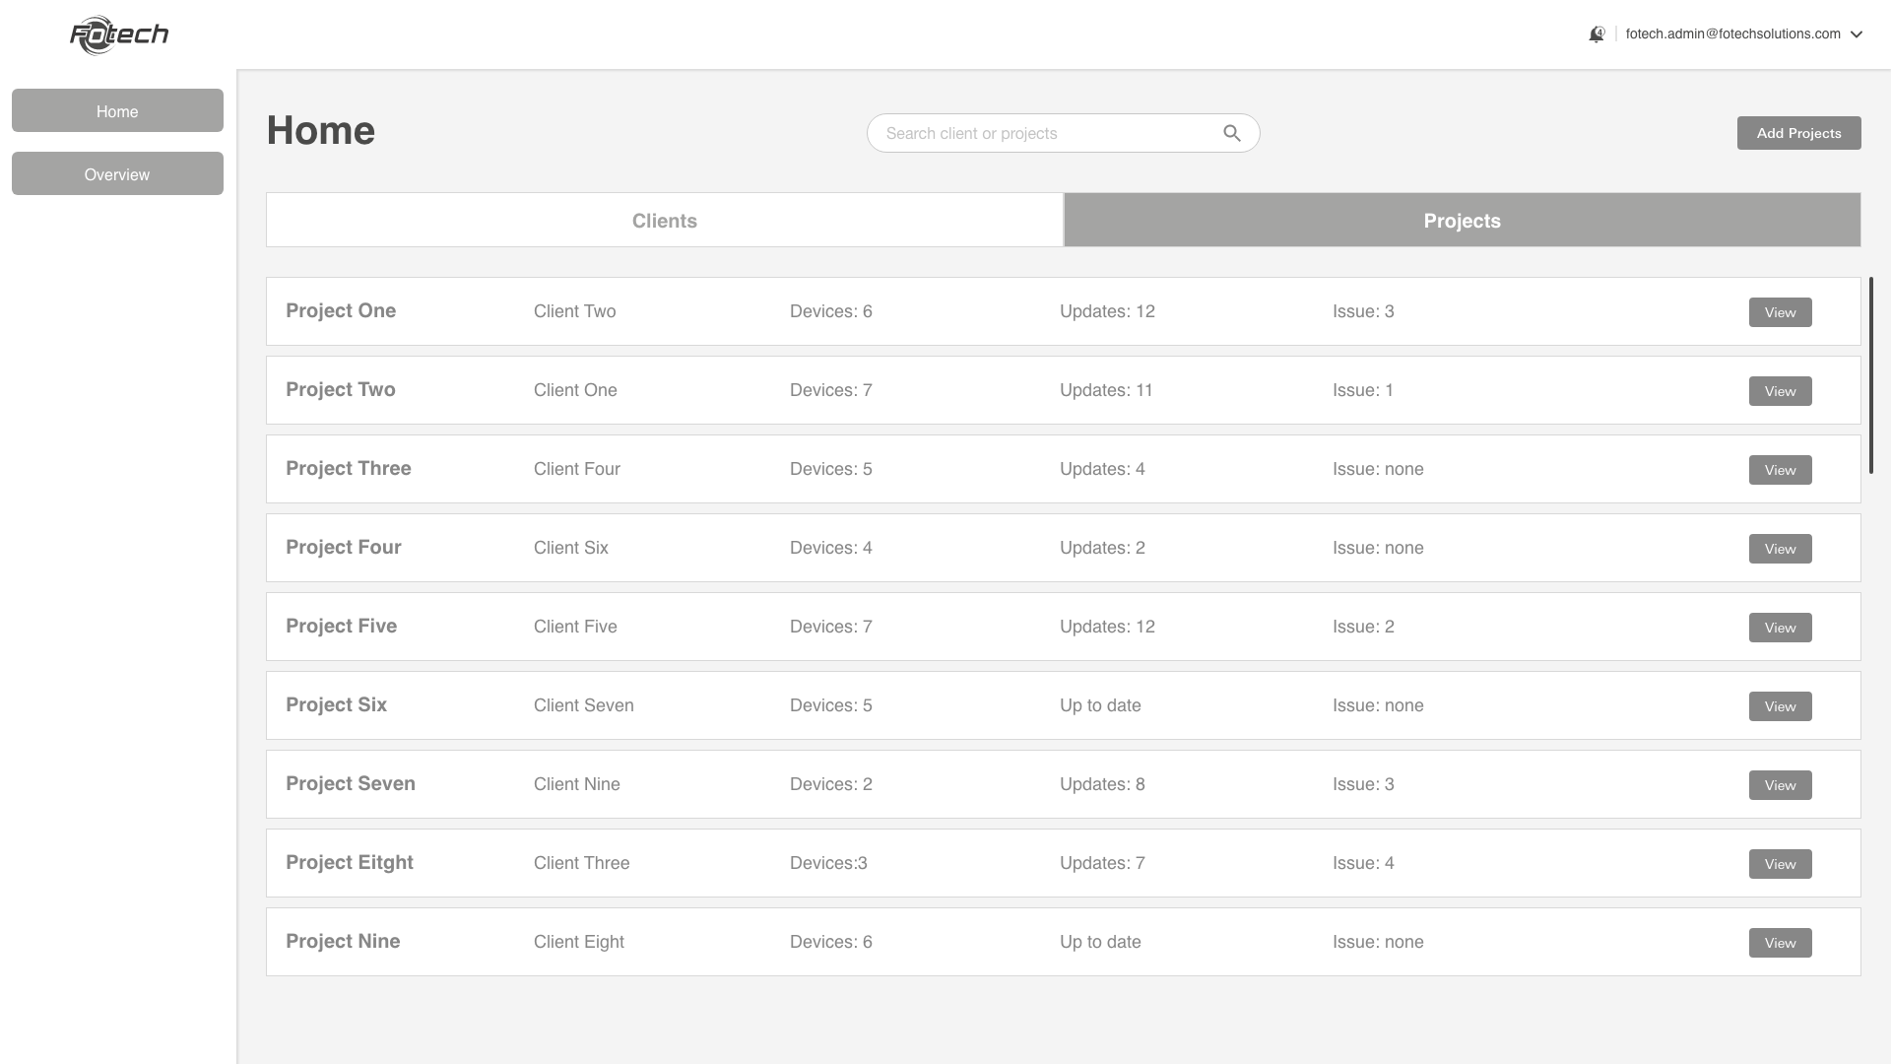Viewport: 1891px width, 1064px height.
Task: Click View button on Project Five row
Action: point(1780,628)
